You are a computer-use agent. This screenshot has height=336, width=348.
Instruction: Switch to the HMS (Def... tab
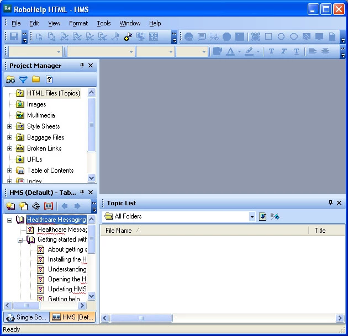[72, 317]
